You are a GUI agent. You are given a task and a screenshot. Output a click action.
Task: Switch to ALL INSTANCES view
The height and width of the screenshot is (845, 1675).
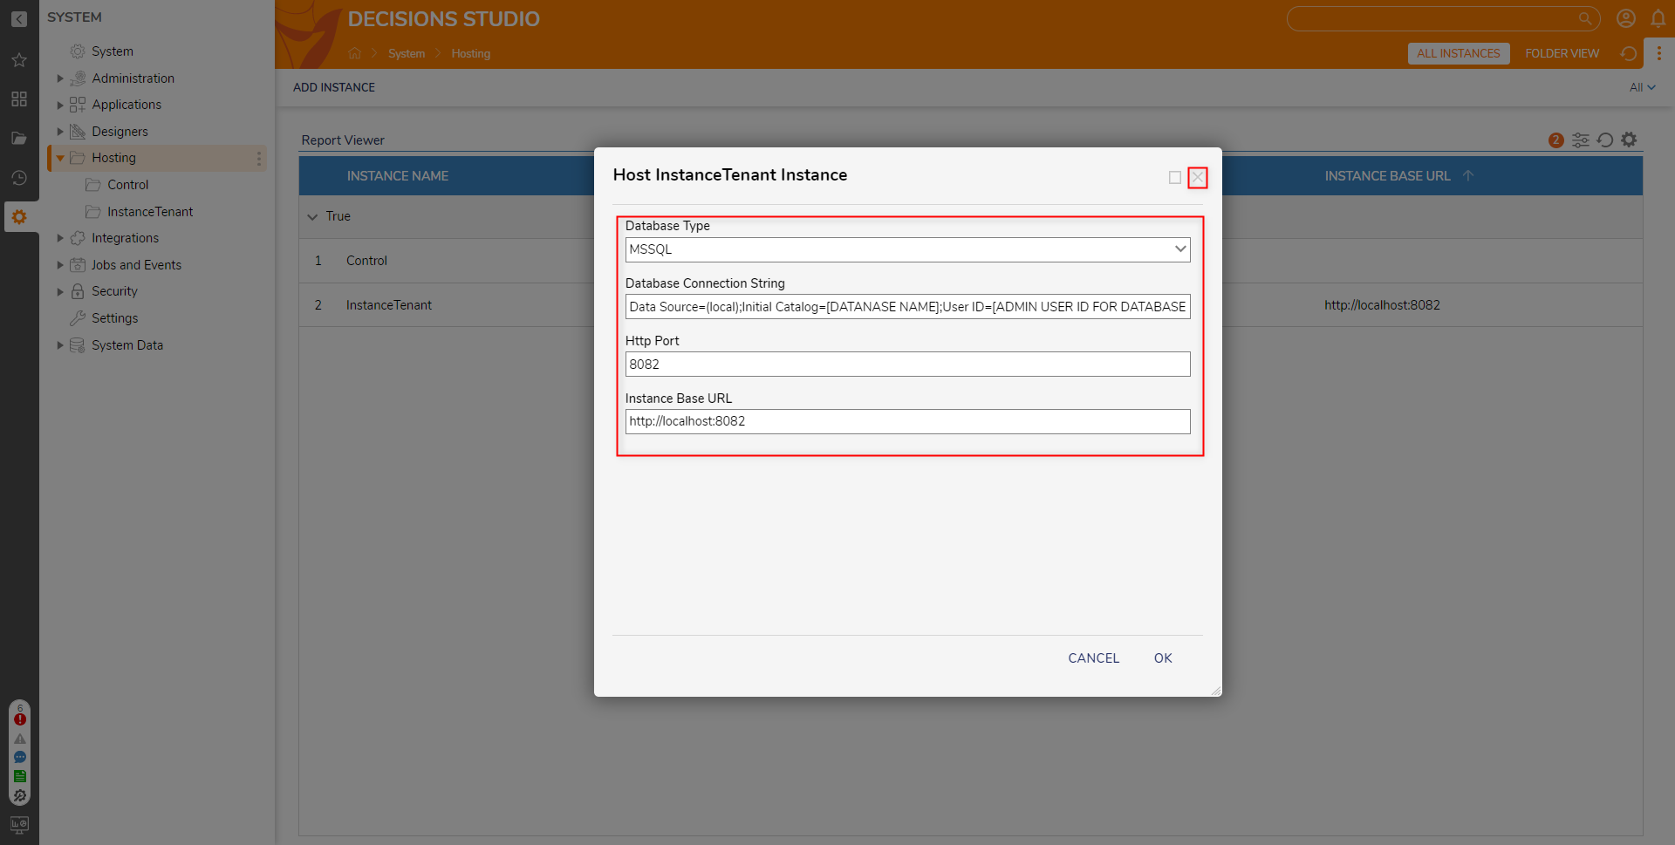coord(1458,53)
